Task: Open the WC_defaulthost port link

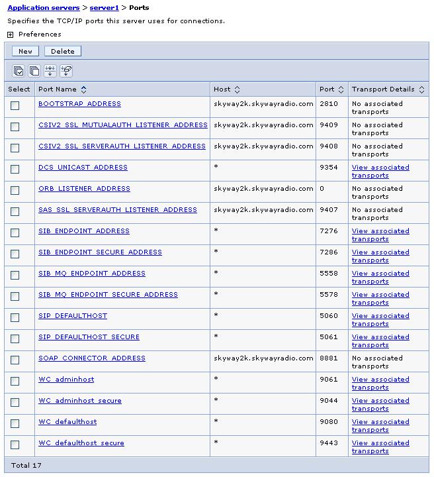Action: pyautogui.click(x=67, y=422)
